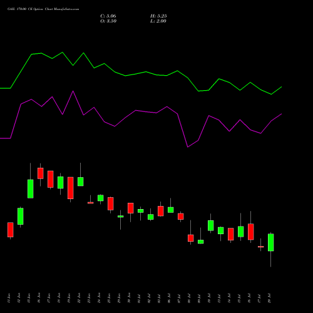This screenshot has height=313, width=313.
Task: Click the '06 Jul' date label
Action: 169,298
